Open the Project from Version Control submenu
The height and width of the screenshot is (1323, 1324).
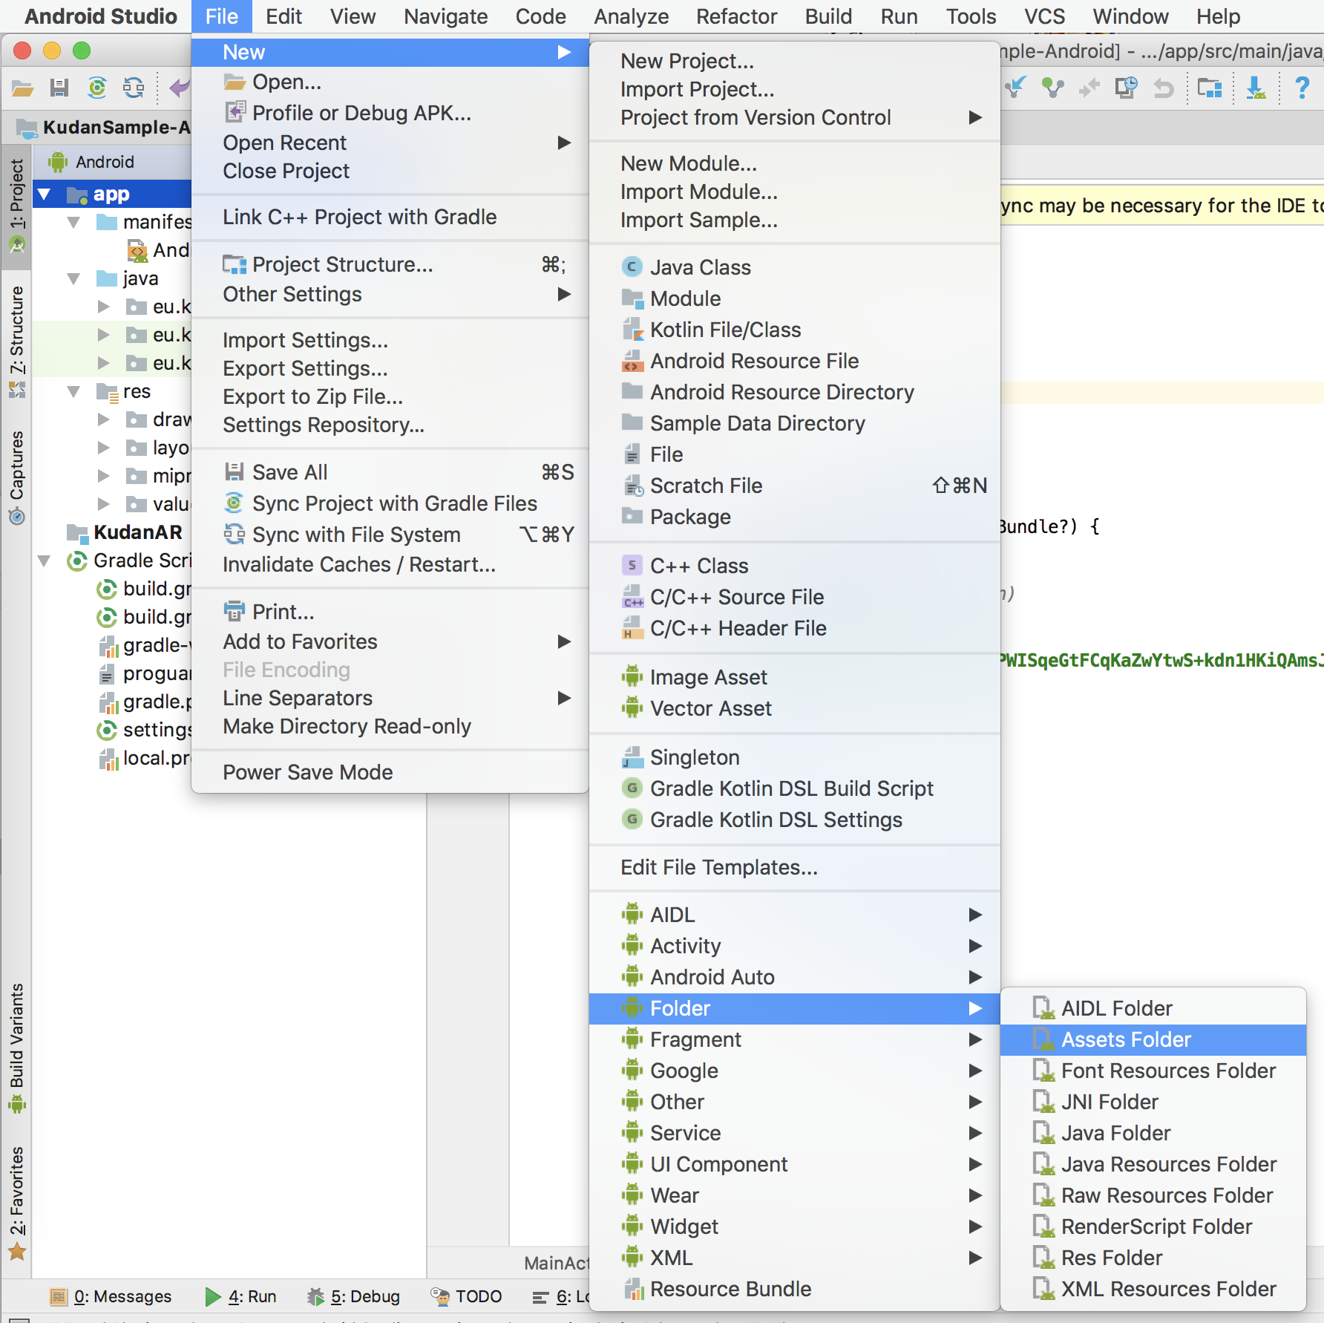[x=795, y=117]
